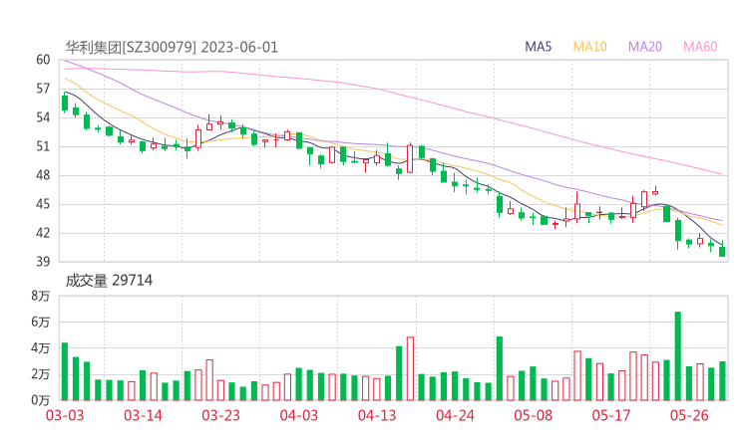Viewport: 738px width, 438px height.
Task: Click the 03-14 date label
Action: (x=143, y=415)
